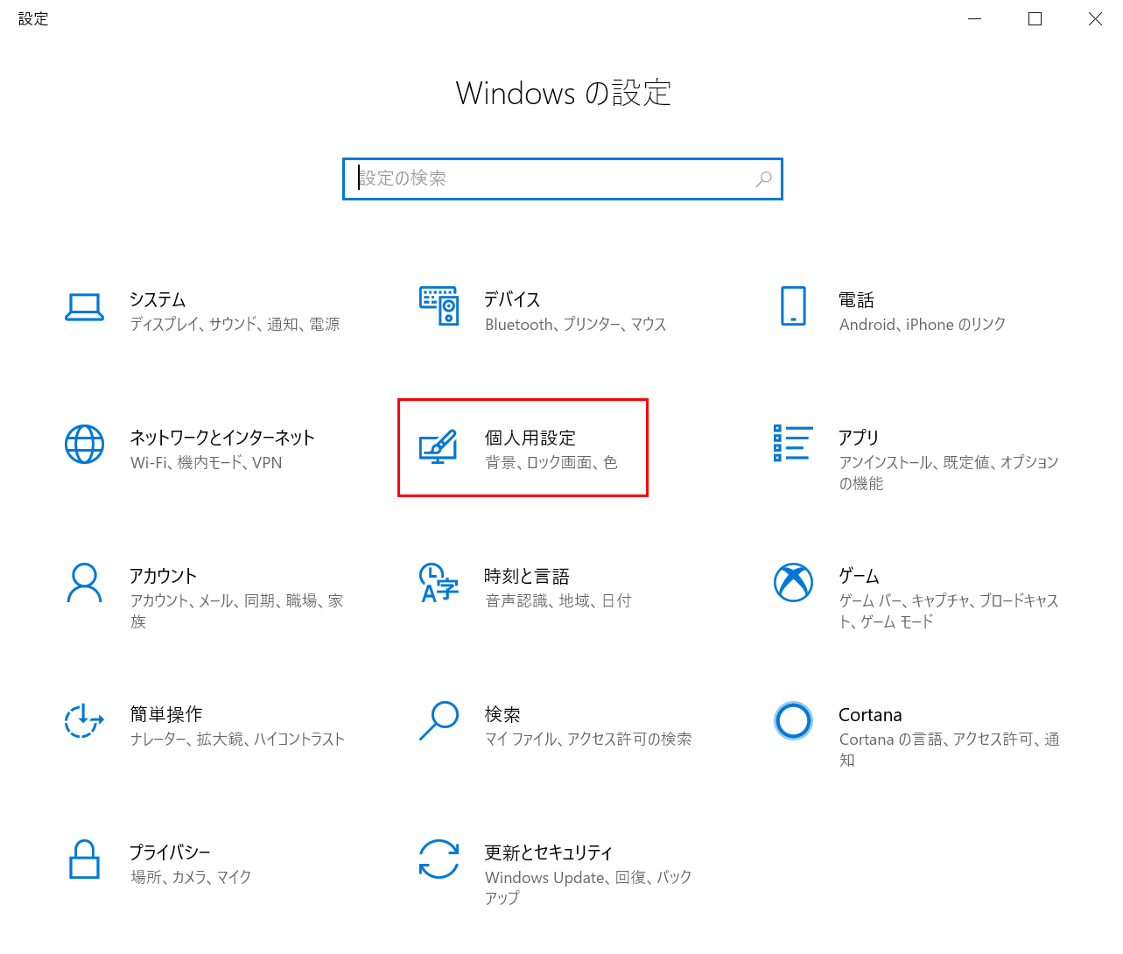
Task: Select the 簡単操作 heading
Action: pos(165,713)
